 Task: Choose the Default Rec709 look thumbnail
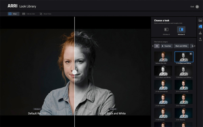pyautogui.click(x=163, y=57)
